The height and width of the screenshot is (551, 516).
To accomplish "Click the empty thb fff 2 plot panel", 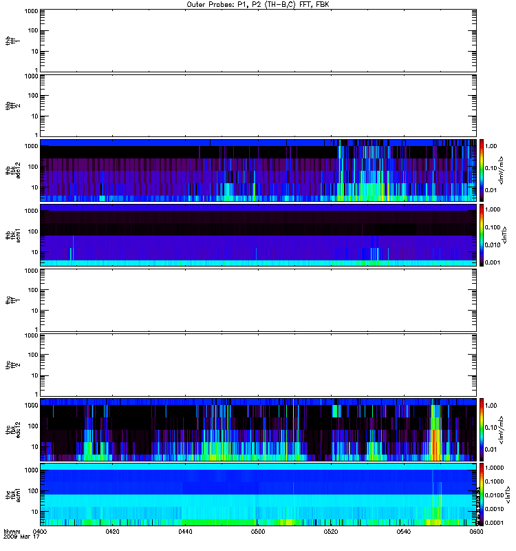I will pyautogui.click(x=258, y=105).
